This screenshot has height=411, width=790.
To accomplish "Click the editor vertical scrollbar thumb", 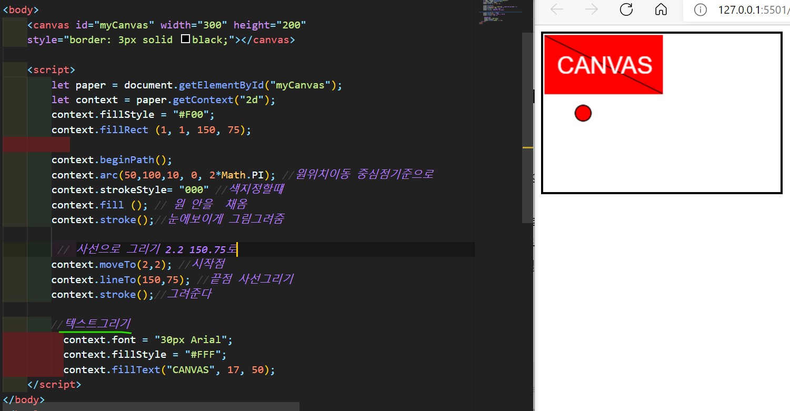I will click(x=528, y=127).
